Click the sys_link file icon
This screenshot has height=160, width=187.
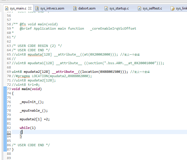(172, 8)
